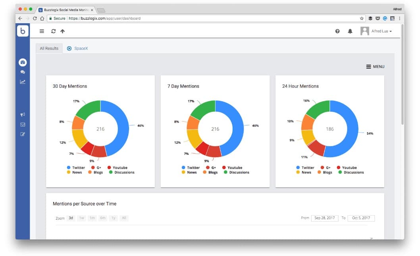
Task: Select the 6m zoom range button
Action: [102, 218]
